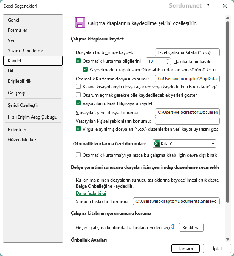Click the Otomatik Kurtarma dosyası konumu field

187,79
